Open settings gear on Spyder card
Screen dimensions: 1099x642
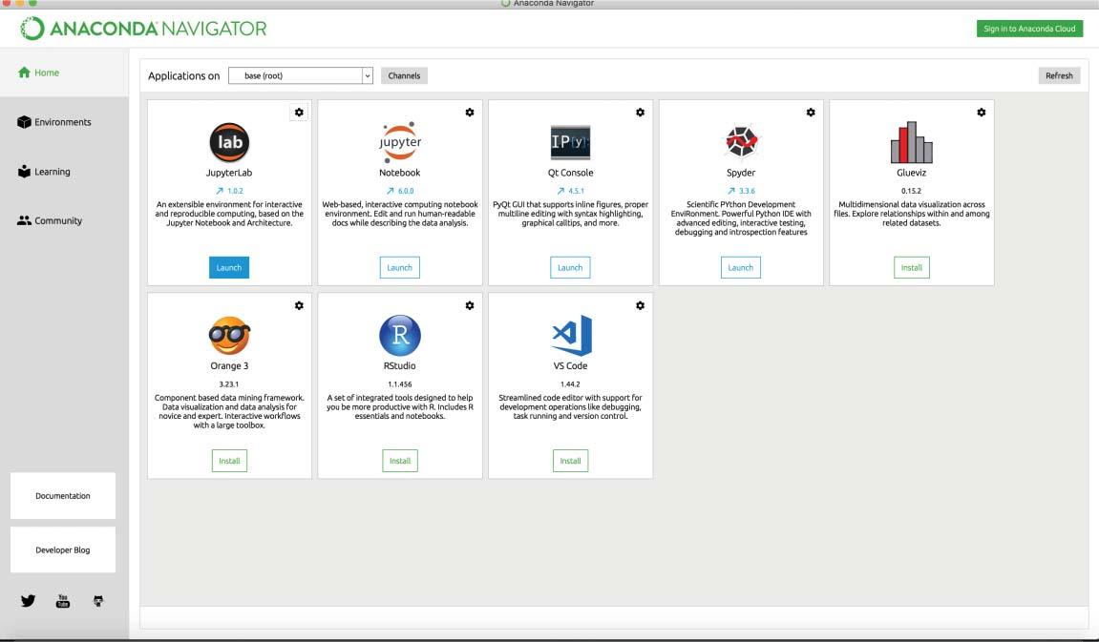coord(811,112)
